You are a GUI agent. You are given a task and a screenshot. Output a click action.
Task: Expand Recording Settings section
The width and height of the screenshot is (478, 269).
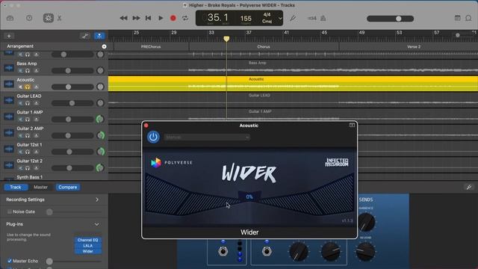pos(97,200)
